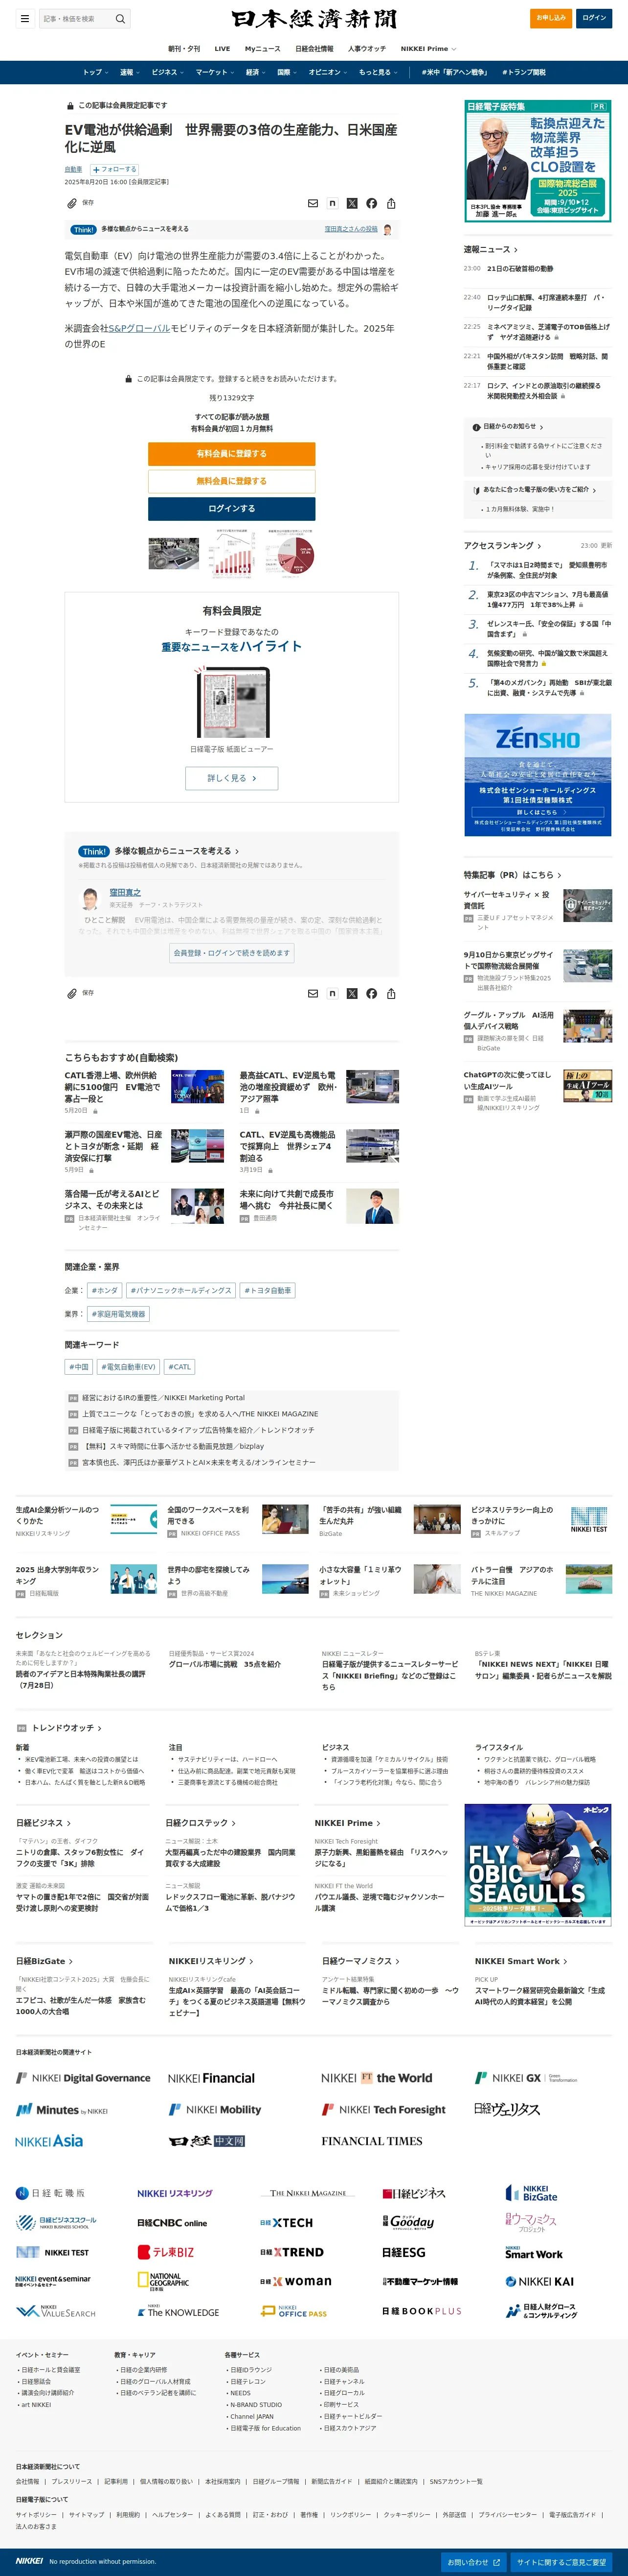Open the テレ東BIZ logo link
The height and width of the screenshot is (2576, 628).
(x=166, y=2252)
